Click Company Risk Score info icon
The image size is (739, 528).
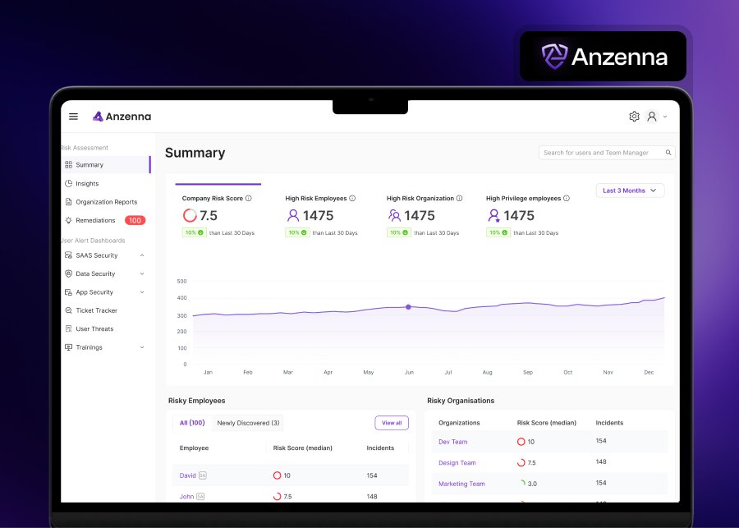[x=249, y=199]
